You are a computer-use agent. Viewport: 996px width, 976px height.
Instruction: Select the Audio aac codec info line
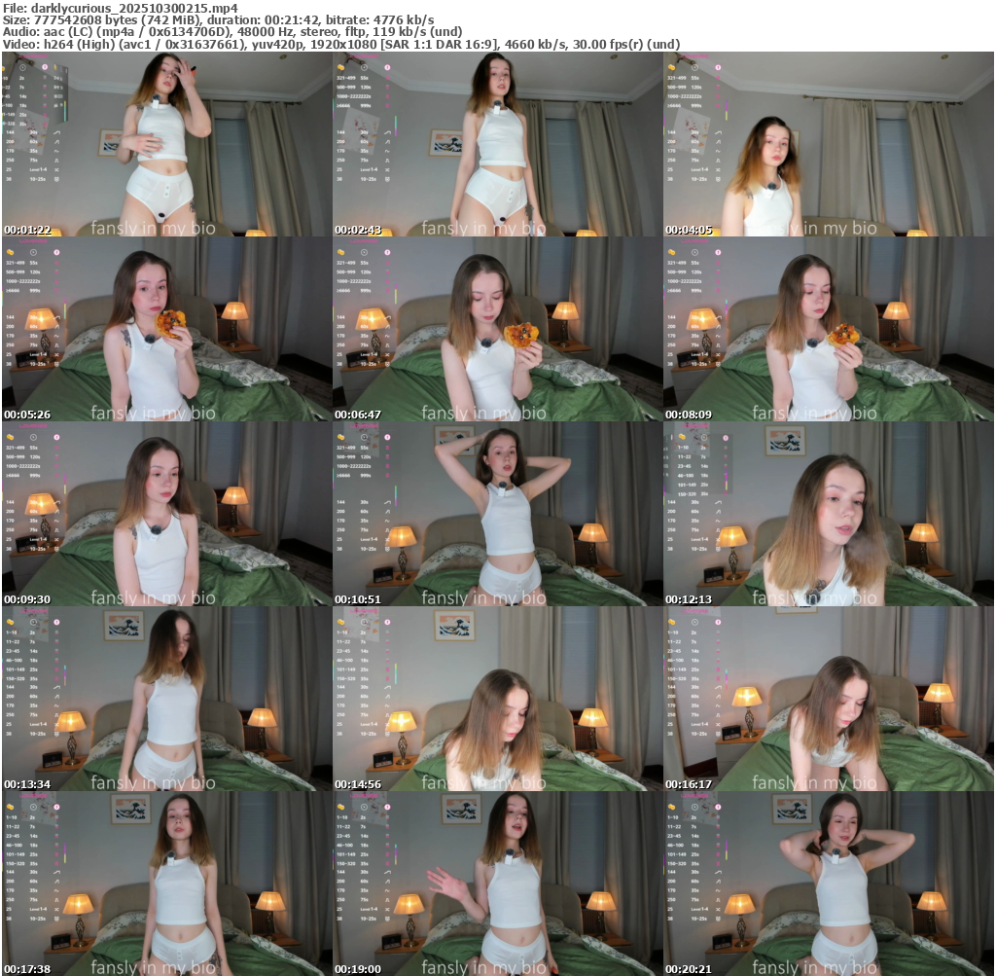coord(232,32)
